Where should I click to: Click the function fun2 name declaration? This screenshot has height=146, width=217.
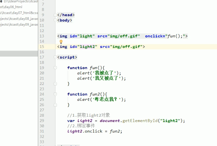coord(95,94)
